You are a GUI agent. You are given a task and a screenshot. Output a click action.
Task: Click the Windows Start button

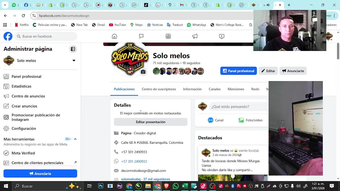click(x=6, y=186)
